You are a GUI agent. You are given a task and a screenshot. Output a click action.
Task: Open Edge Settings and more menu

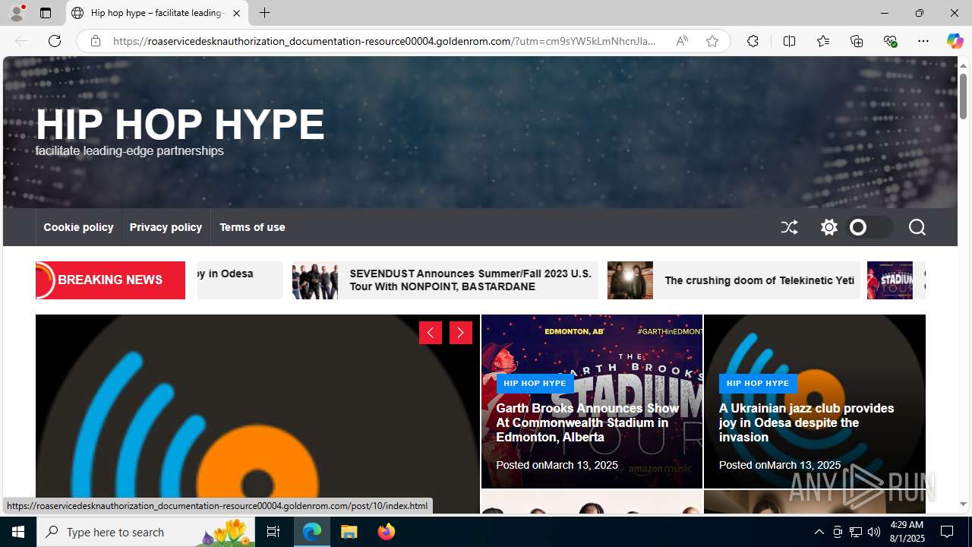click(923, 41)
